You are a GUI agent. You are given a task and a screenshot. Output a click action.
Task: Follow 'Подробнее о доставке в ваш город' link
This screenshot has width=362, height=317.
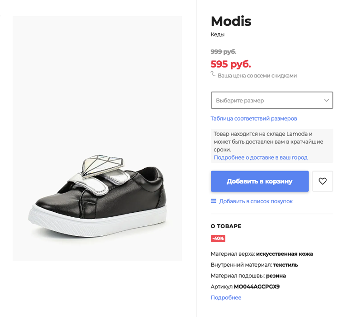(x=261, y=157)
